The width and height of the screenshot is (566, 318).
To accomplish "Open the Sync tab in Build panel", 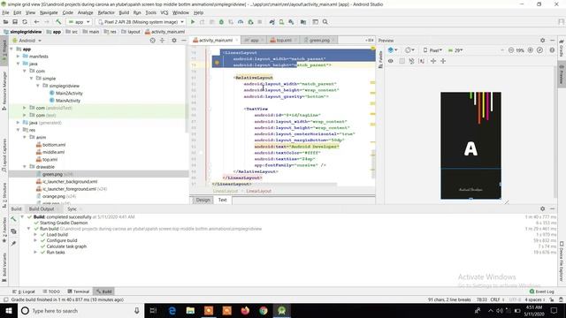I will [x=72, y=209].
